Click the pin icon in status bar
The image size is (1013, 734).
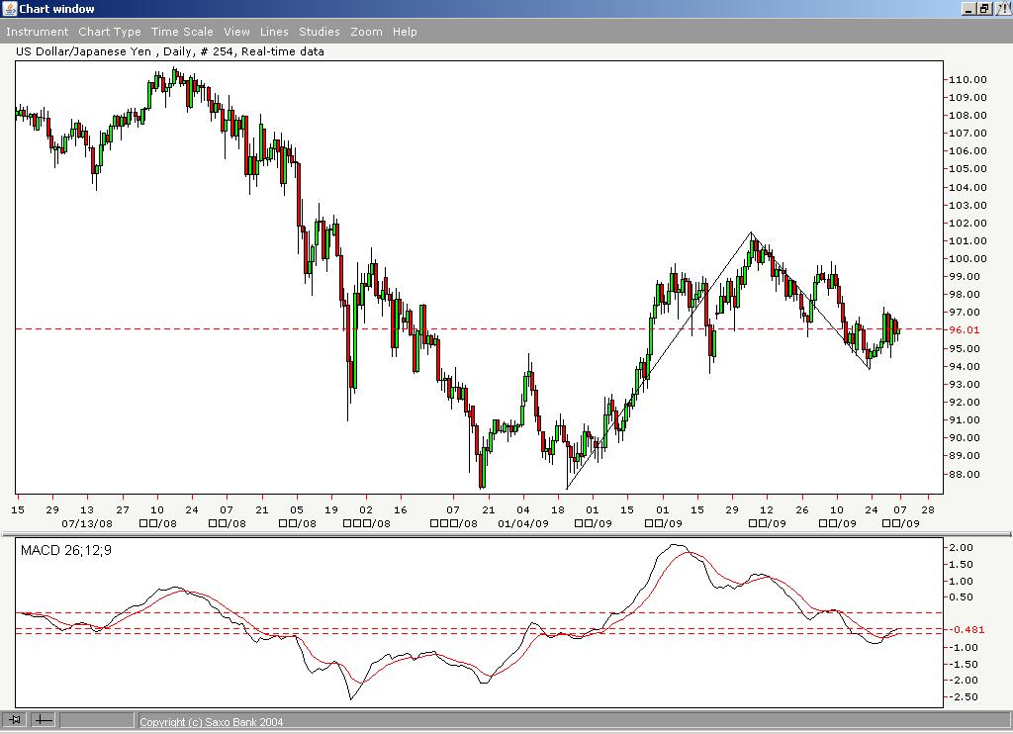14,719
